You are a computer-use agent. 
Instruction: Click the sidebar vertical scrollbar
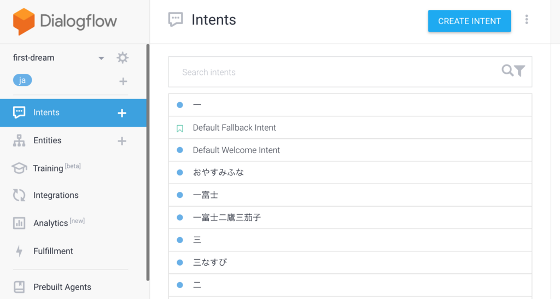[148, 164]
